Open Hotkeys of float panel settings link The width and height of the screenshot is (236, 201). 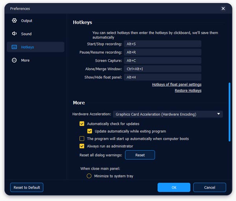pyautogui.click(x=177, y=84)
